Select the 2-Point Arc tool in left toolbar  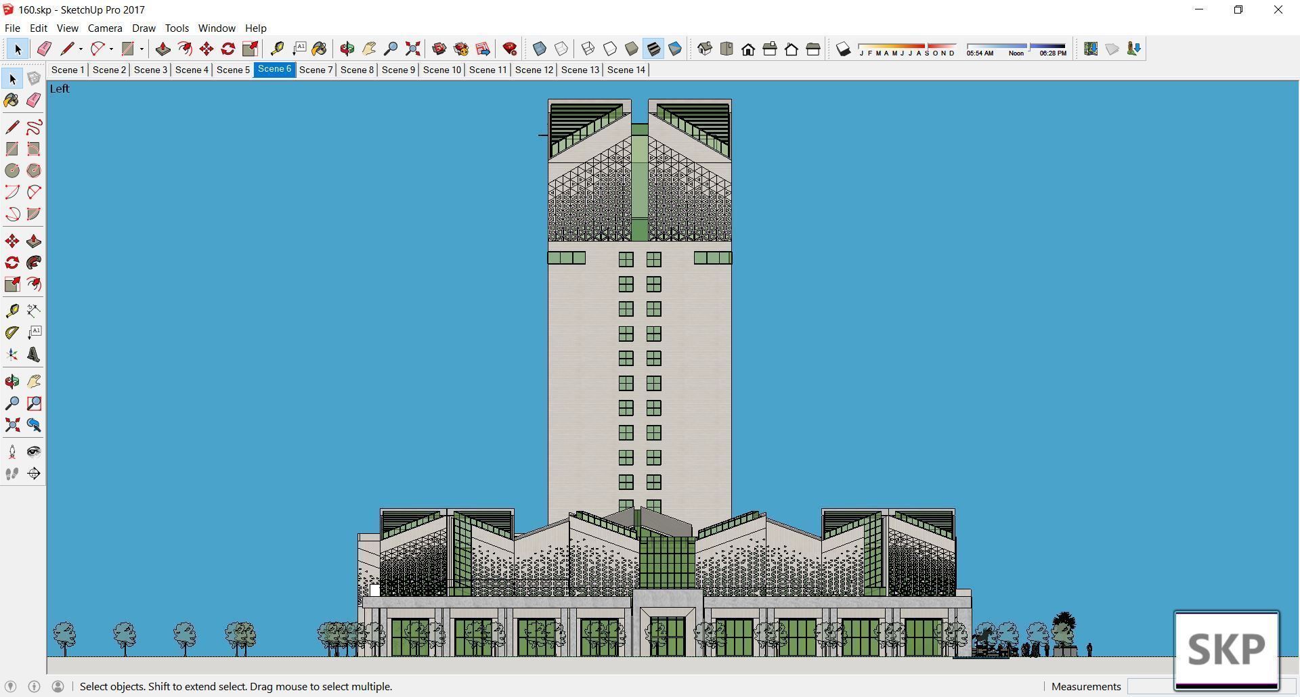34,192
